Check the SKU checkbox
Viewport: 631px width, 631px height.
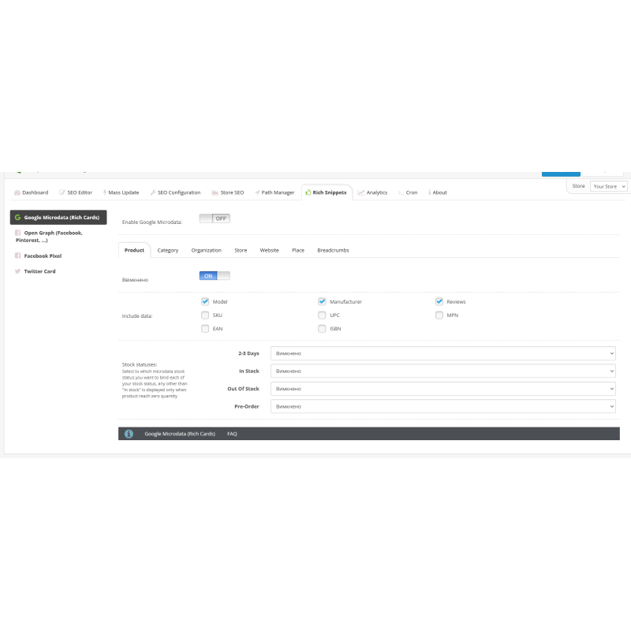point(205,315)
